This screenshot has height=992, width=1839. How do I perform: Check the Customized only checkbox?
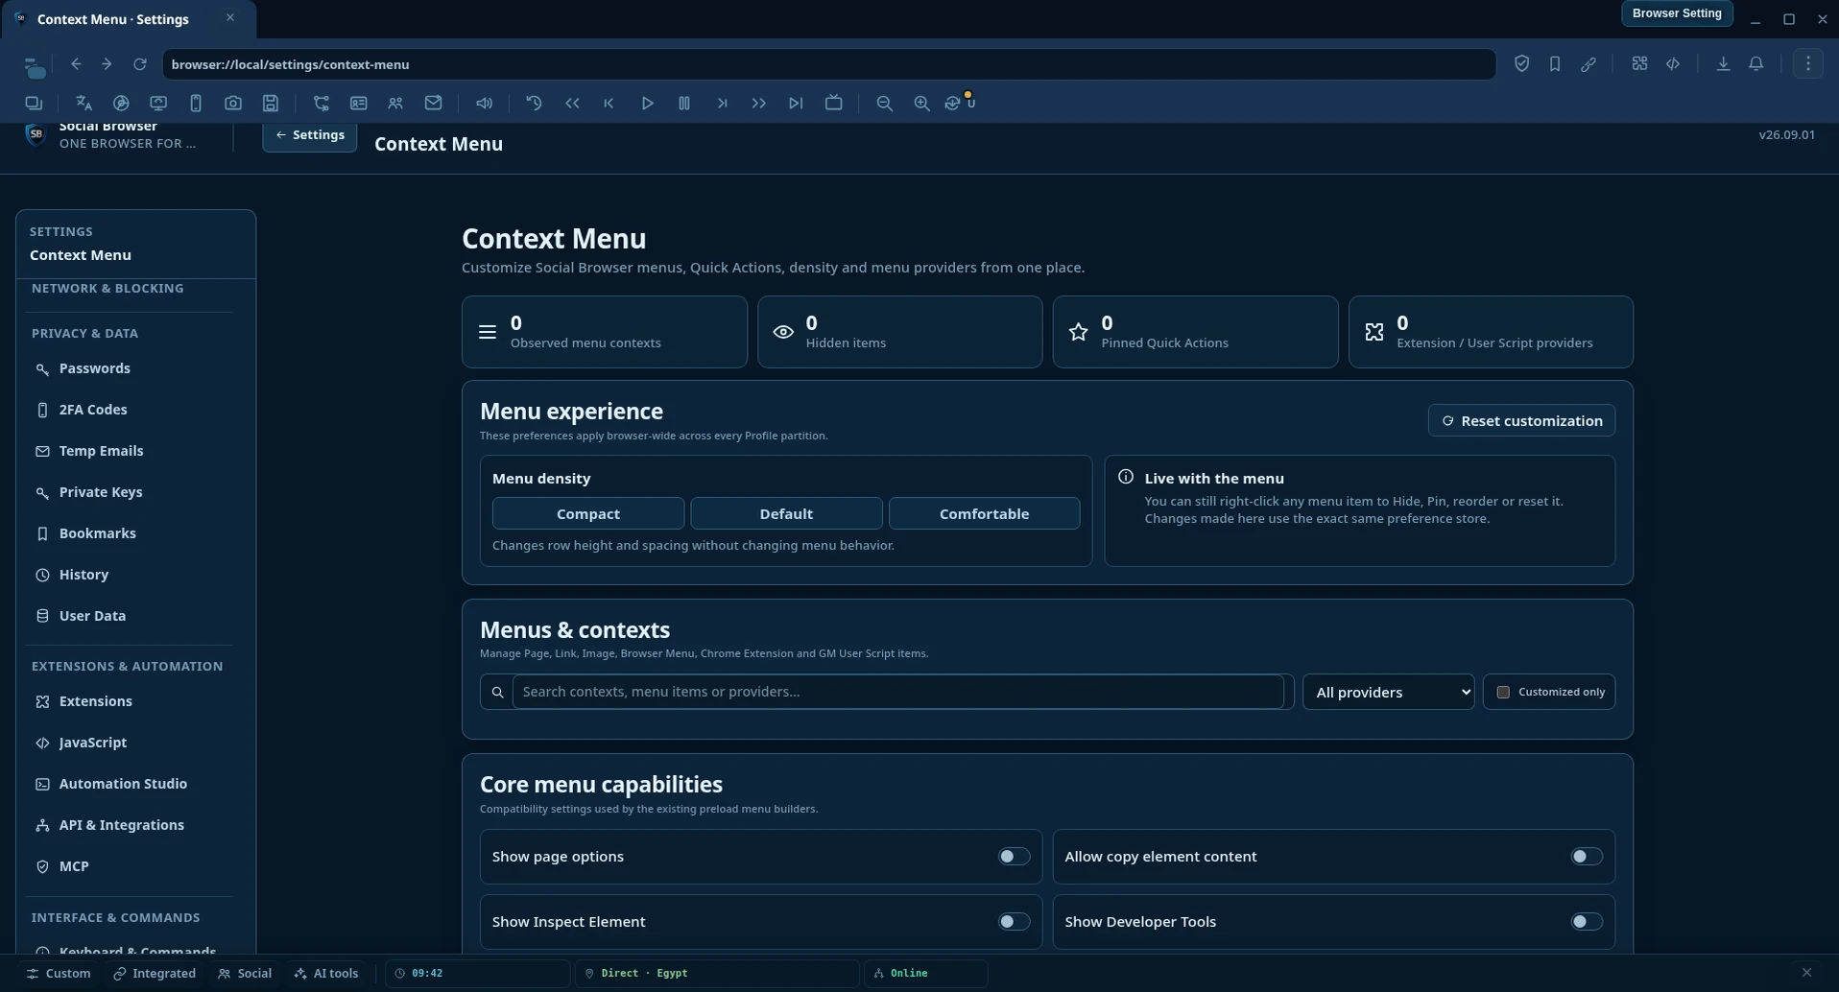pos(1503,693)
